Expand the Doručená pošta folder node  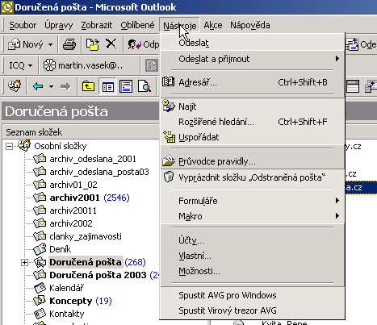pos(24,262)
